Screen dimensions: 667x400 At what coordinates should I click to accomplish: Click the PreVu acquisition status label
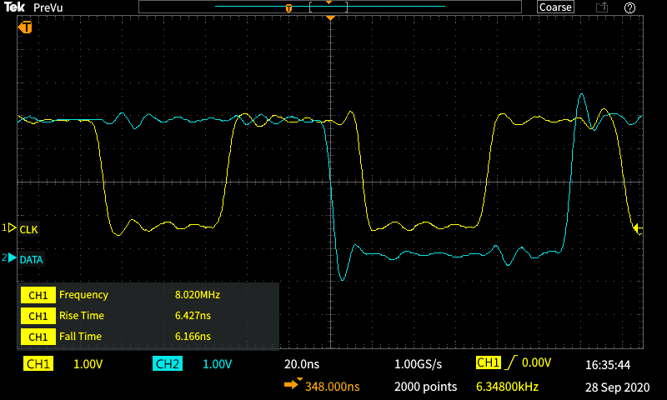point(49,7)
